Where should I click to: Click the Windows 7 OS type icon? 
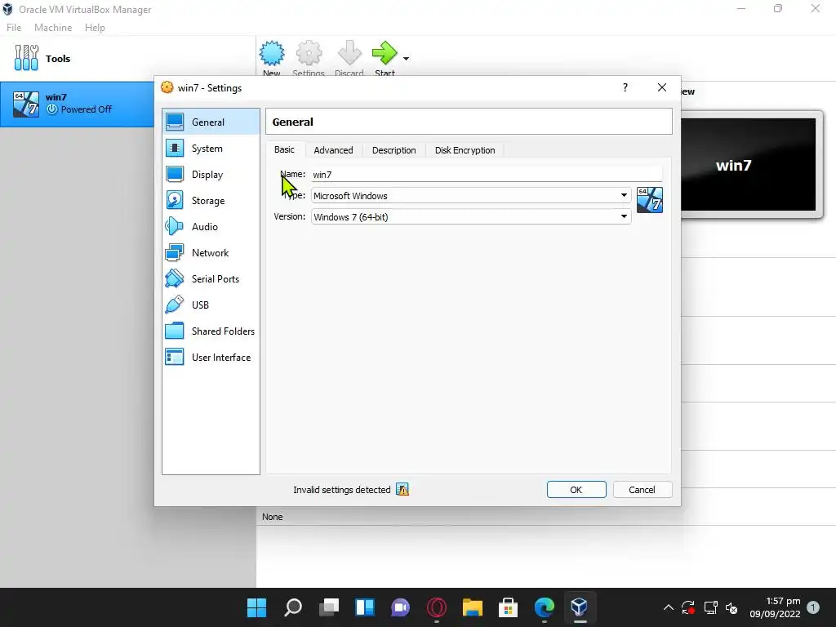pyautogui.click(x=650, y=200)
